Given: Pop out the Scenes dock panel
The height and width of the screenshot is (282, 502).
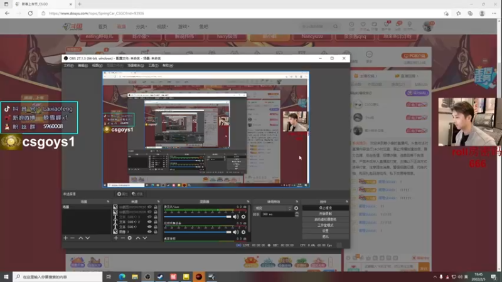Looking at the screenshot, I should [x=108, y=202].
